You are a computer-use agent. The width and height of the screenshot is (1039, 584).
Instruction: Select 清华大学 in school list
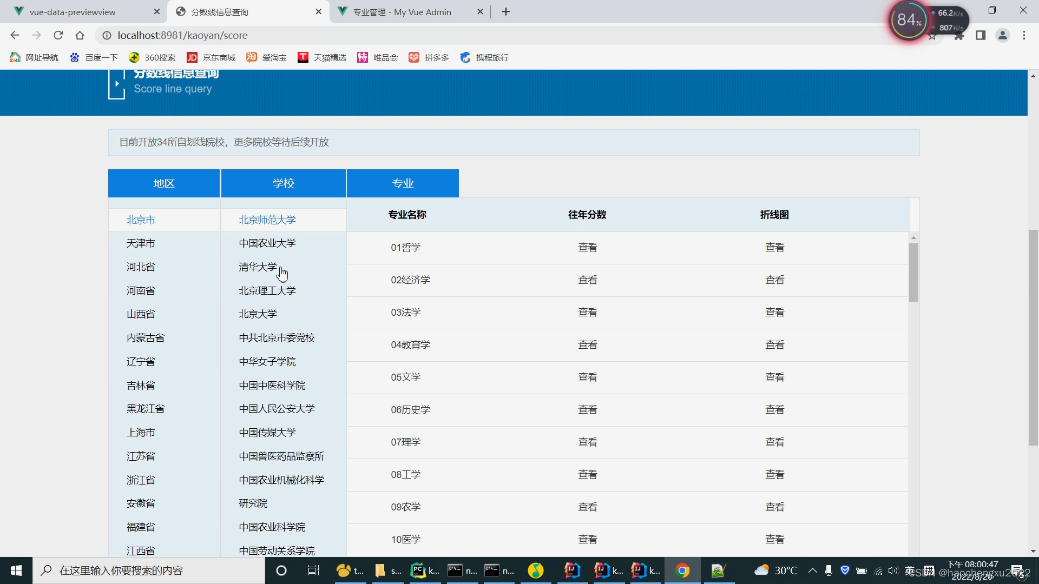point(258,267)
